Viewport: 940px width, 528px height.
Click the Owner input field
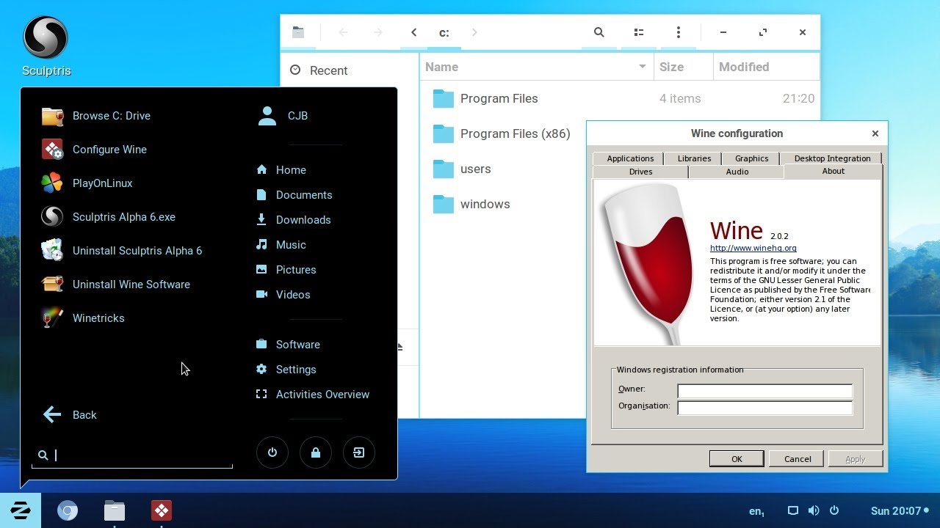tap(764, 391)
